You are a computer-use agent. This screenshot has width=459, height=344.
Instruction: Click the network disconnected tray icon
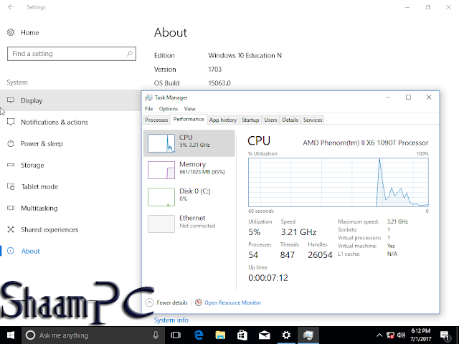pyautogui.click(x=390, y=335)
